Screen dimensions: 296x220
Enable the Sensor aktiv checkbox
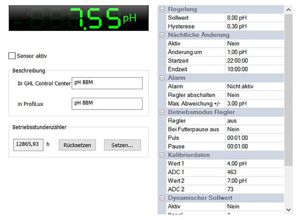pyautogui.click(x=12, y=56)
